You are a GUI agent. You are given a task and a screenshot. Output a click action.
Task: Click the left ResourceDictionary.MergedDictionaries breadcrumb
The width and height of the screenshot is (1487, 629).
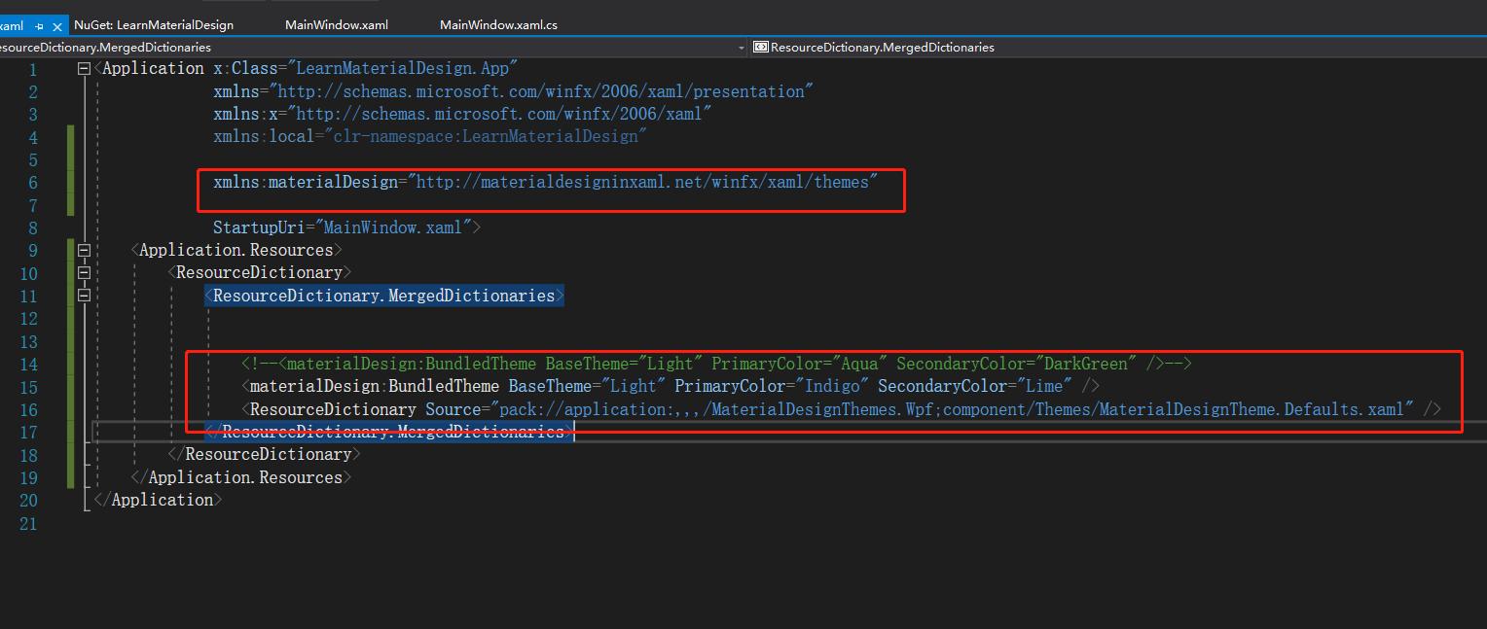coord(107,47)
